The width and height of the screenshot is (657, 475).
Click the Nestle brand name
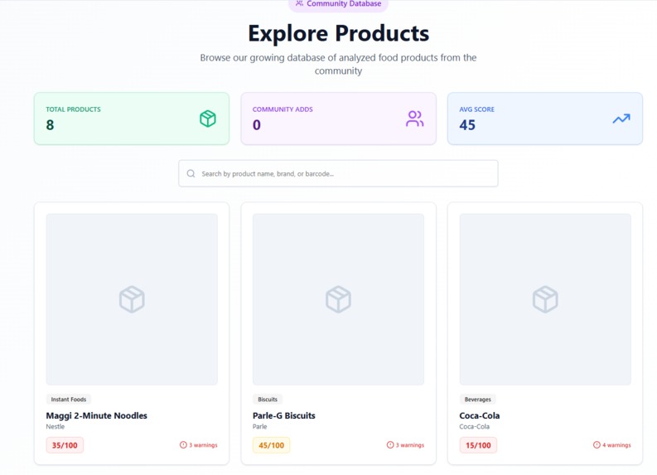pos(56,426)
